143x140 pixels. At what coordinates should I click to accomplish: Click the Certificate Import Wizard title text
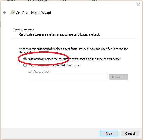(x=33, y=13)
